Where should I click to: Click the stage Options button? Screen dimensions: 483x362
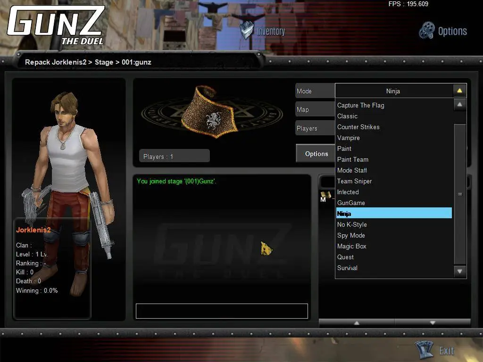tap(316, 154)
